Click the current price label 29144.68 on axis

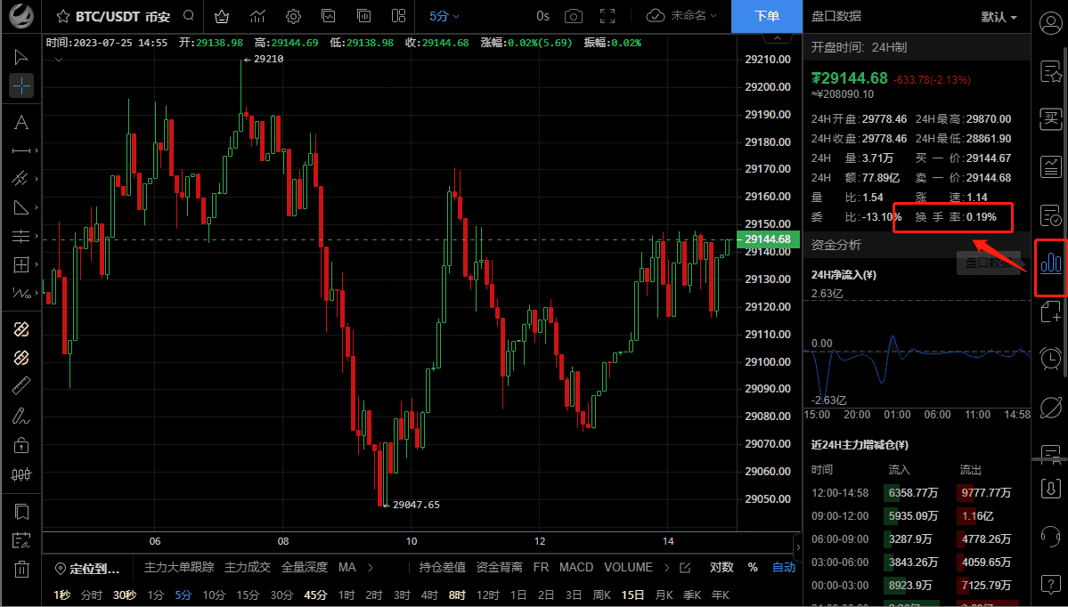tap(768, 239)
